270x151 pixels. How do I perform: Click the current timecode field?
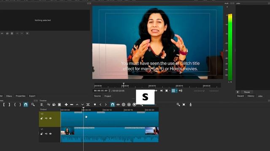pyautogui.click(x=101, y=91)
